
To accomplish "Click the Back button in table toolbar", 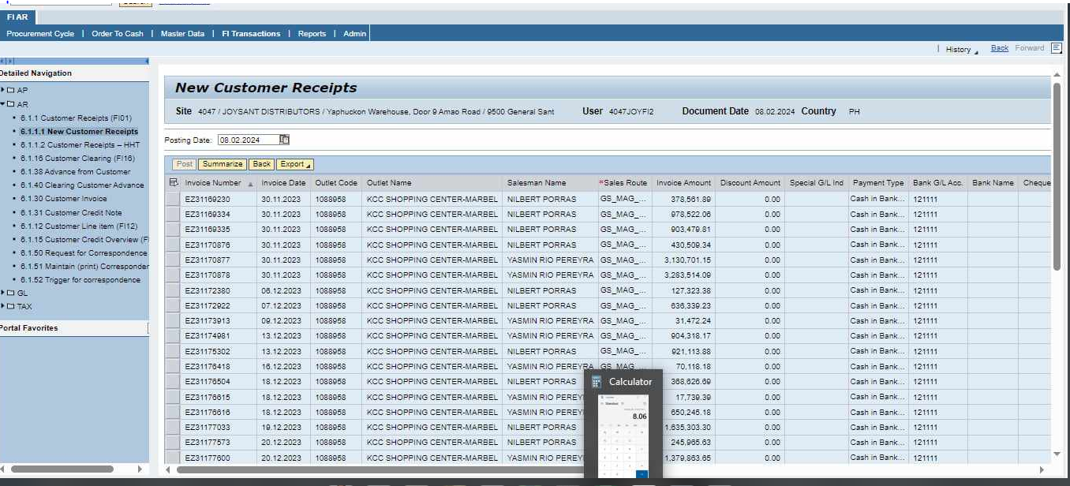I will point(262,164).
